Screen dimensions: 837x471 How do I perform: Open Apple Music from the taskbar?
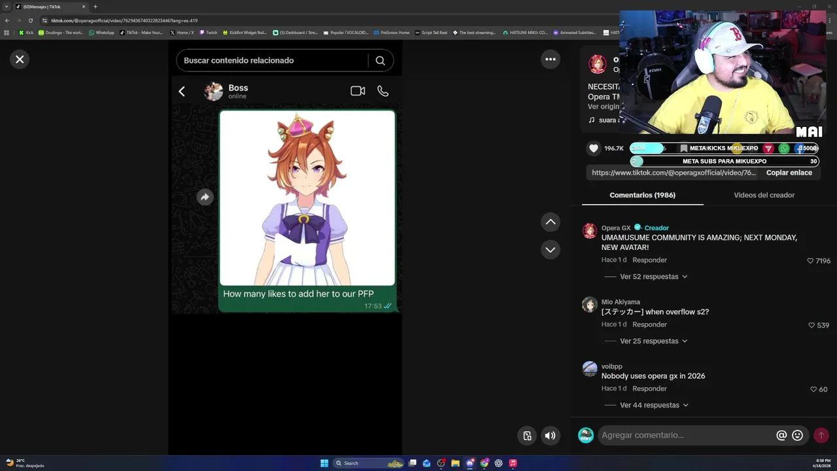[513, 463]
